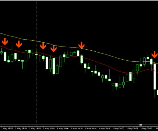Click the "1 May 19:50" time axis label

pyautogui.click(x=7, y=129)
